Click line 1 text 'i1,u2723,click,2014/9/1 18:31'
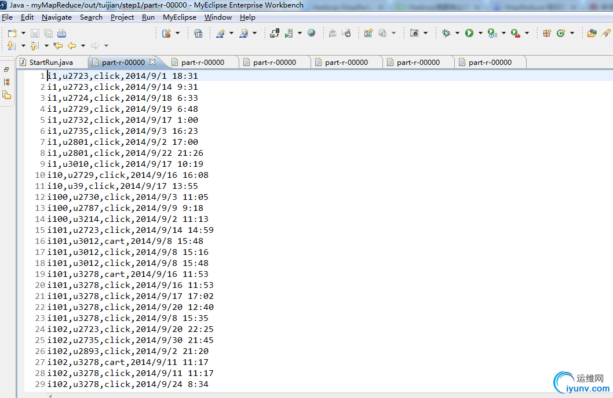Screen dimensions: 613x398 point(122,76)
